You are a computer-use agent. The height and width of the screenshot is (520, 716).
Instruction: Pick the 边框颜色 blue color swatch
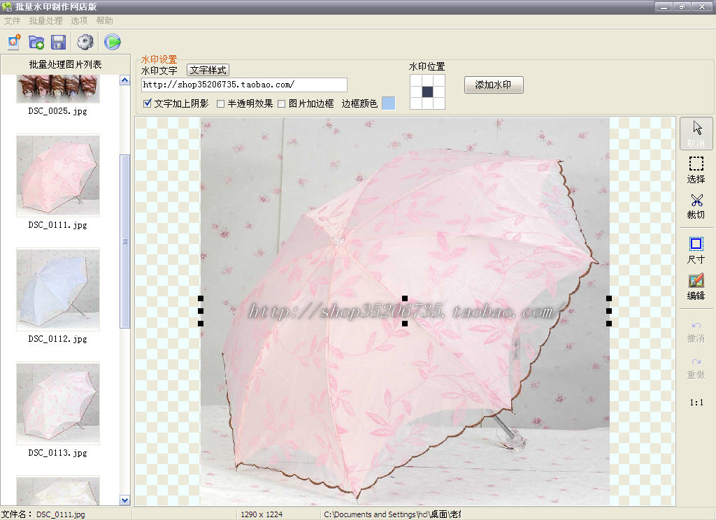[388, 103]
